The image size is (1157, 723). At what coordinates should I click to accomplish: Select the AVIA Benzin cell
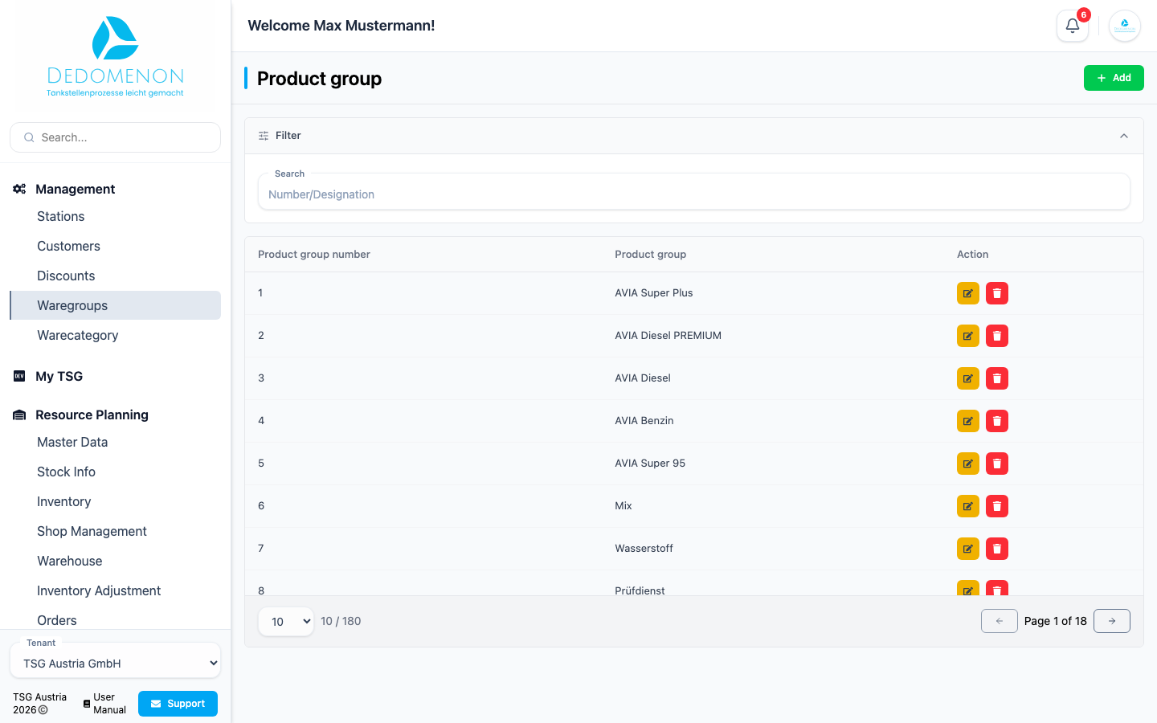pyautogui.click(x=644, y=421)
